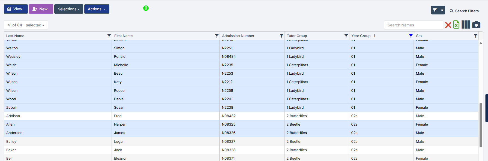
Task: Expand the 41 of 84 selected dropdown
Action: click(26, 25)
